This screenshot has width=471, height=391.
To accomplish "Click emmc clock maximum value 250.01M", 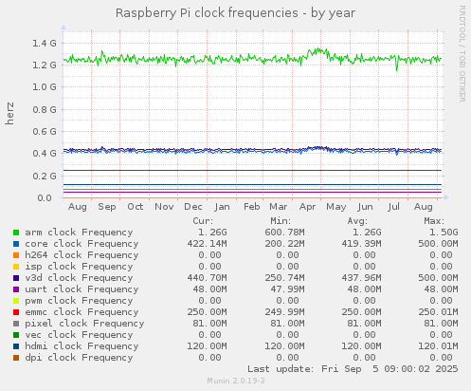I will coord(438,312).
